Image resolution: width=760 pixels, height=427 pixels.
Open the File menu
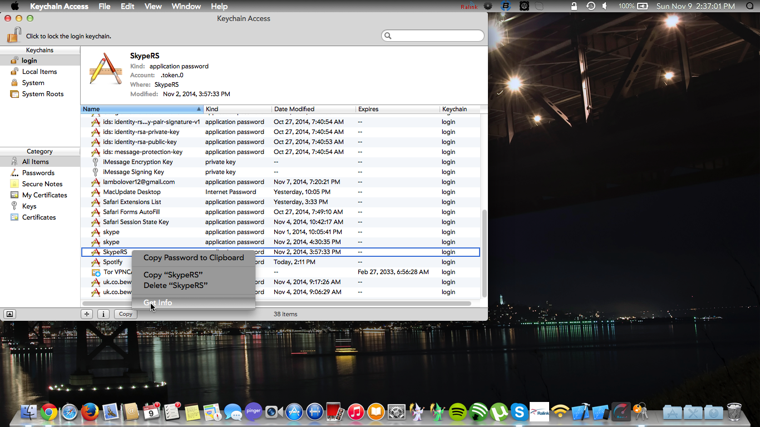(x=104, y=6)
